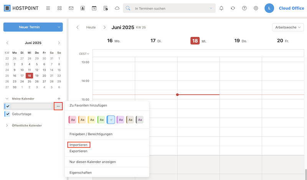
Task: Toggle the first personal calendar checkbox
Action: [x=8, y=106]
